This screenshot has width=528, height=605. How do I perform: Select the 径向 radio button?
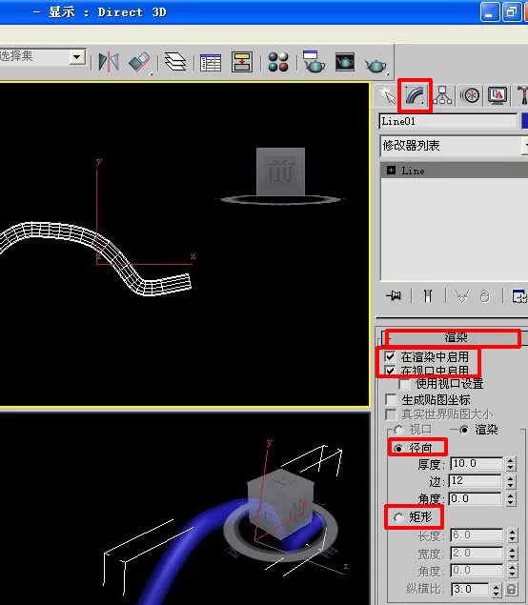pyautogui.click(x=398, y=448)
